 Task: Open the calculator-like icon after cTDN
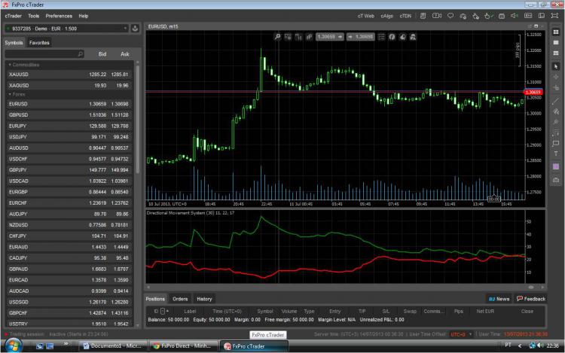coord(423,16)
